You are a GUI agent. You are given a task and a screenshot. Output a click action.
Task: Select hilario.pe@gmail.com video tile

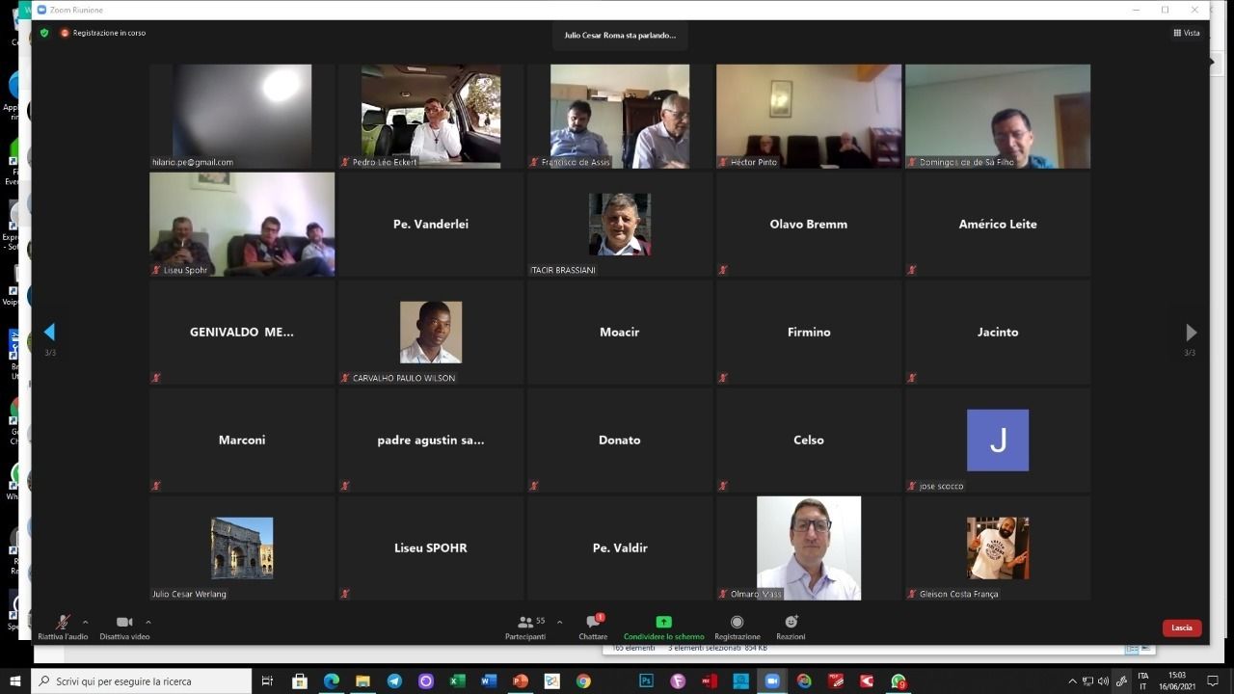pos(242,117)
